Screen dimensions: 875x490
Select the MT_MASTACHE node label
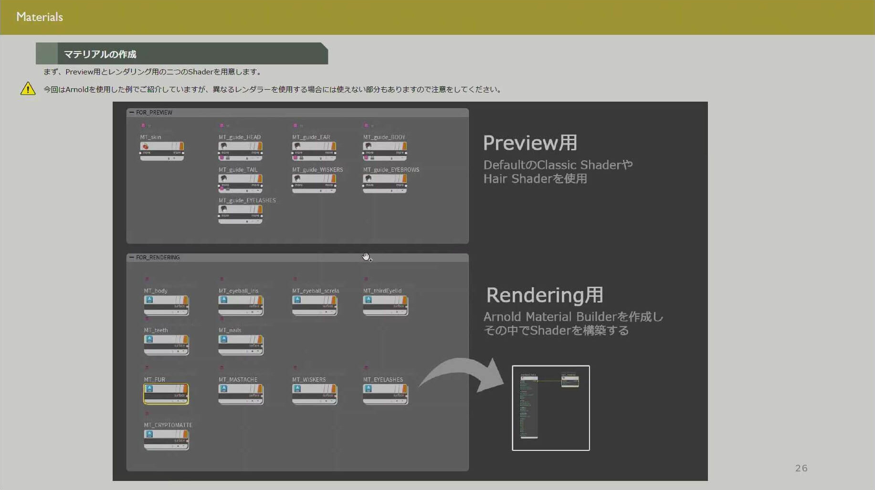[238, 380]
